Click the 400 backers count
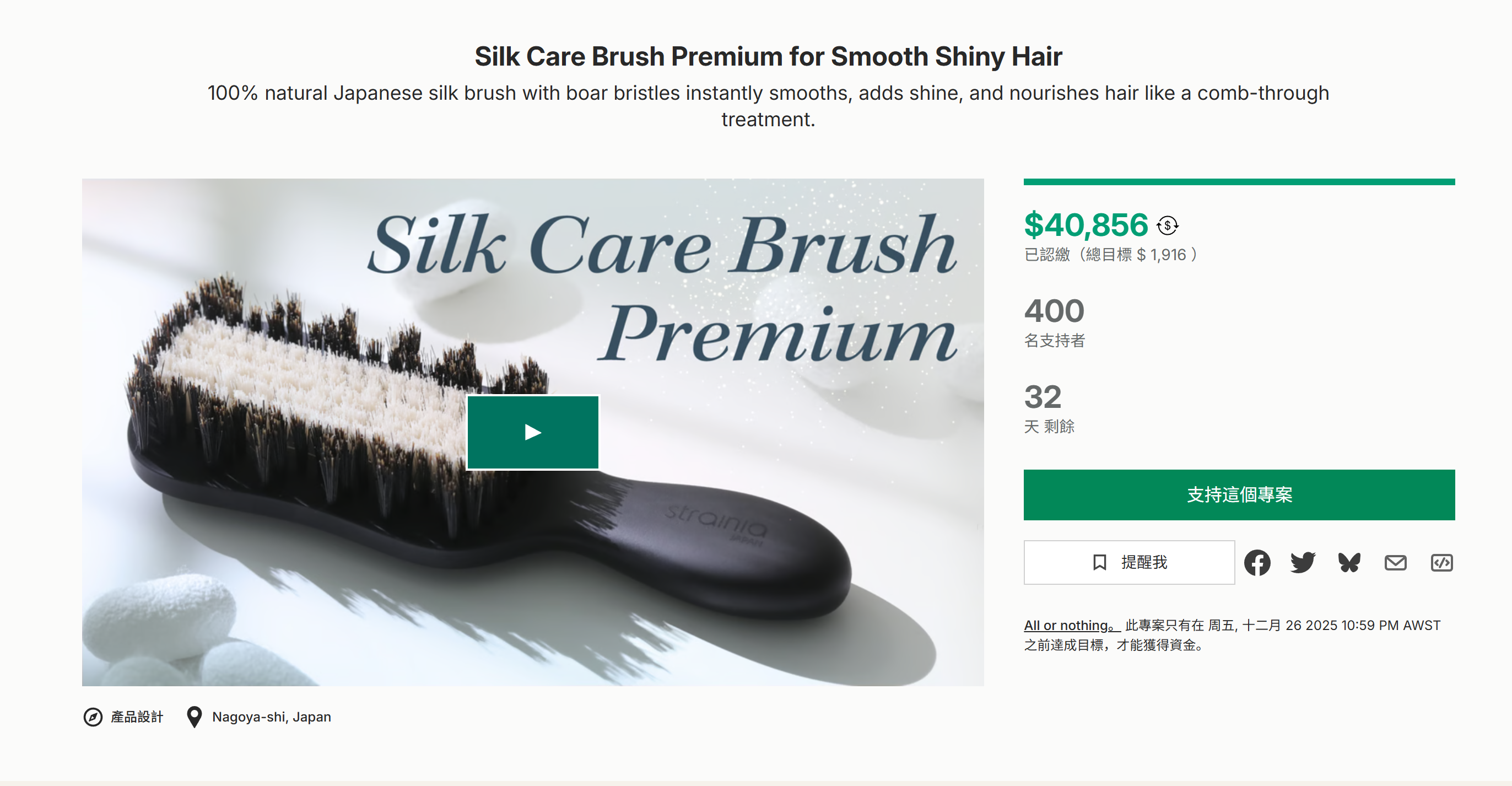Screen dimensions: 1512x786 point(1054,310)
